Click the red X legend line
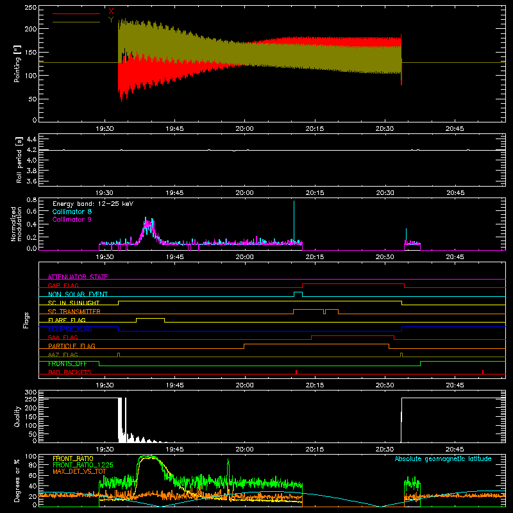This screenshot has height=513, width=513. [76, 13]
